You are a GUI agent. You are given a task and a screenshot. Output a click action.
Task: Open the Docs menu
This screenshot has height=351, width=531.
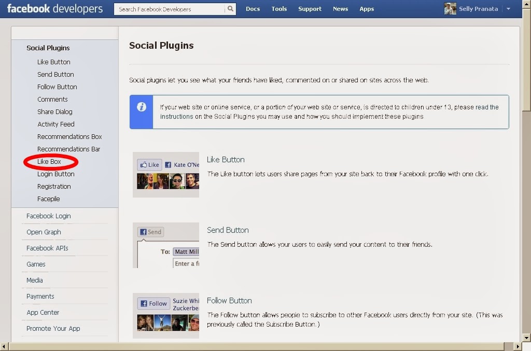tap(253, 9)
